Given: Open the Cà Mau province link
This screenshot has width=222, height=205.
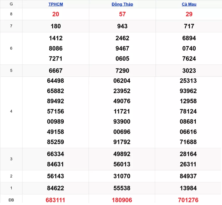Looking at the screenshot, I should pos(189,4).
